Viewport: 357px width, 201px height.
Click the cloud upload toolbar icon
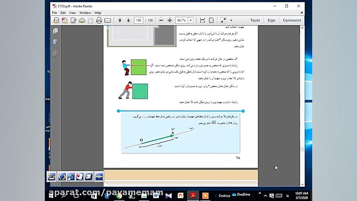[82, 20]
